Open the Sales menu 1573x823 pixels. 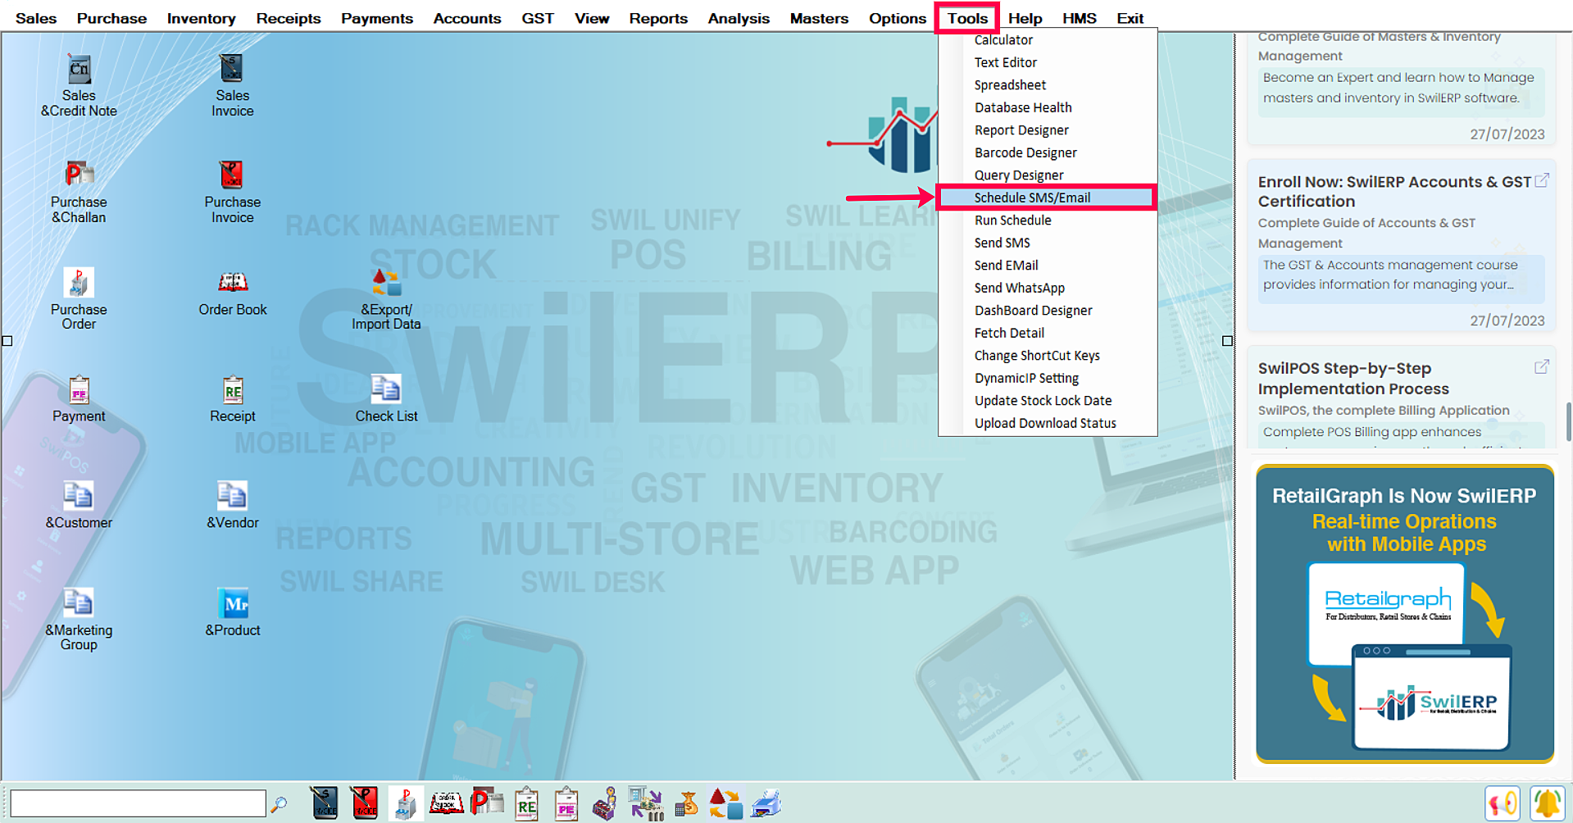pos(36,18)
